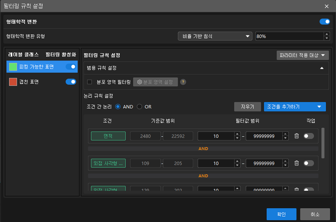Enable the 분포 영역 필터링 checkbox
Viewport: 336px width, 222px height.
coord(90,82)
